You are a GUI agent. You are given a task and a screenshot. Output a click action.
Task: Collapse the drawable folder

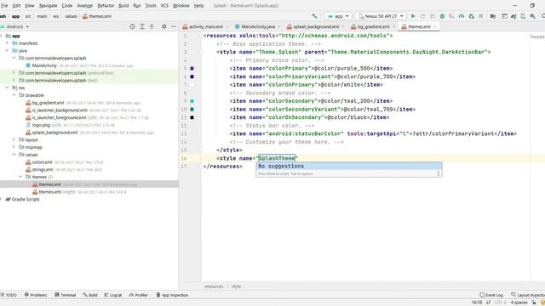click(x=14, y=95)
